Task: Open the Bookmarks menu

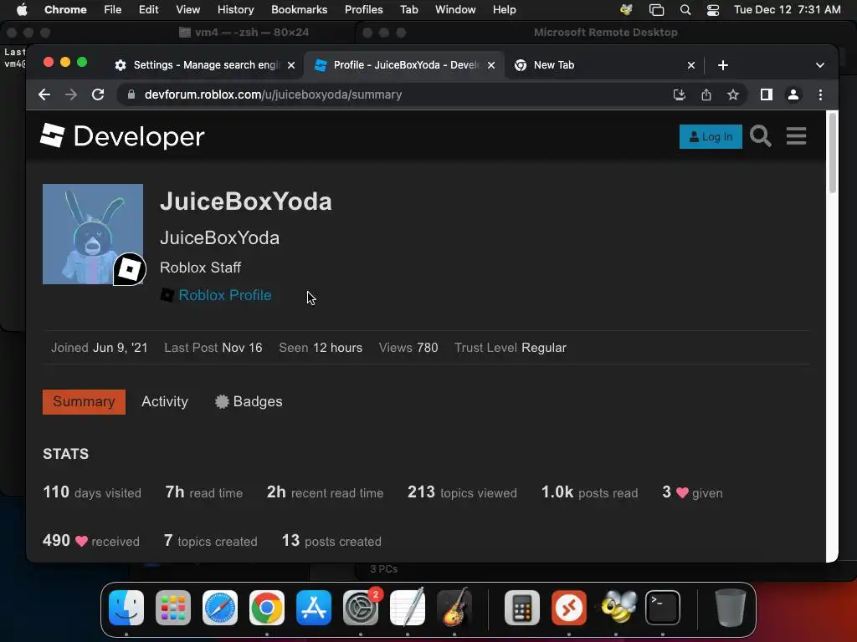Action: (299, 9)
